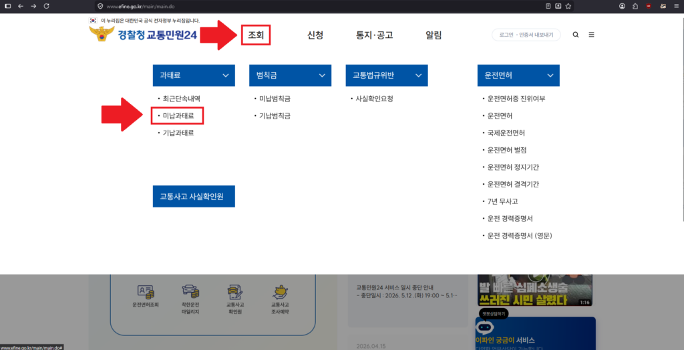Open 운전면허 결격기간 link

click(513, 184)
